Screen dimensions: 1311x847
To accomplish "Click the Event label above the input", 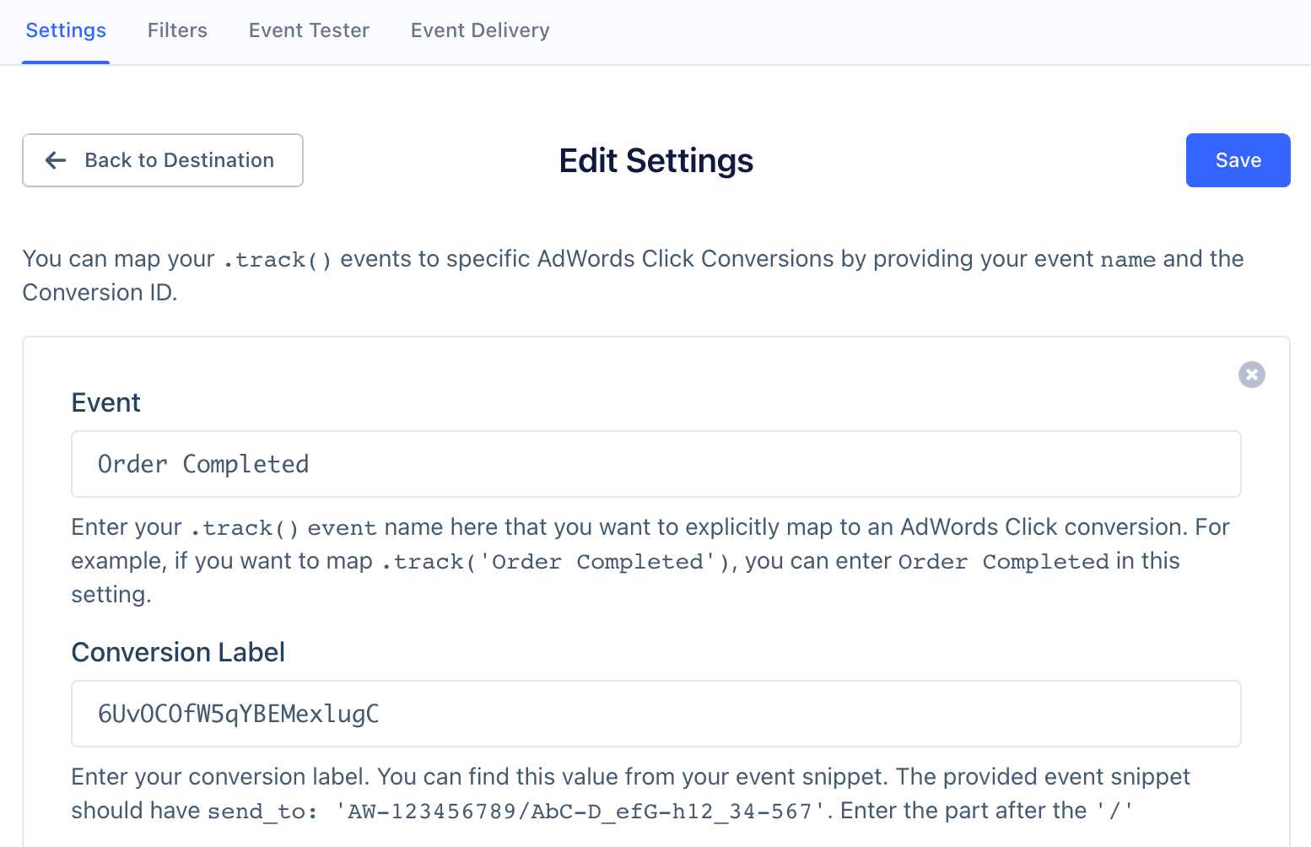I will point(105,402).
